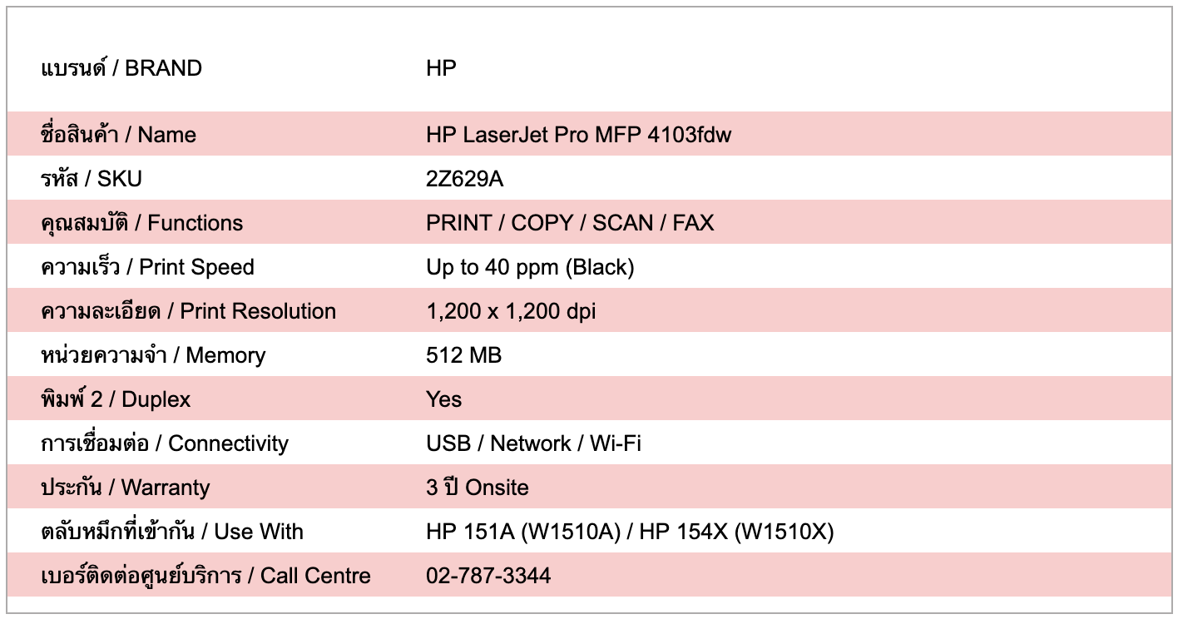
Task: Click the Connectivity label
Action: tap(164, 443)
